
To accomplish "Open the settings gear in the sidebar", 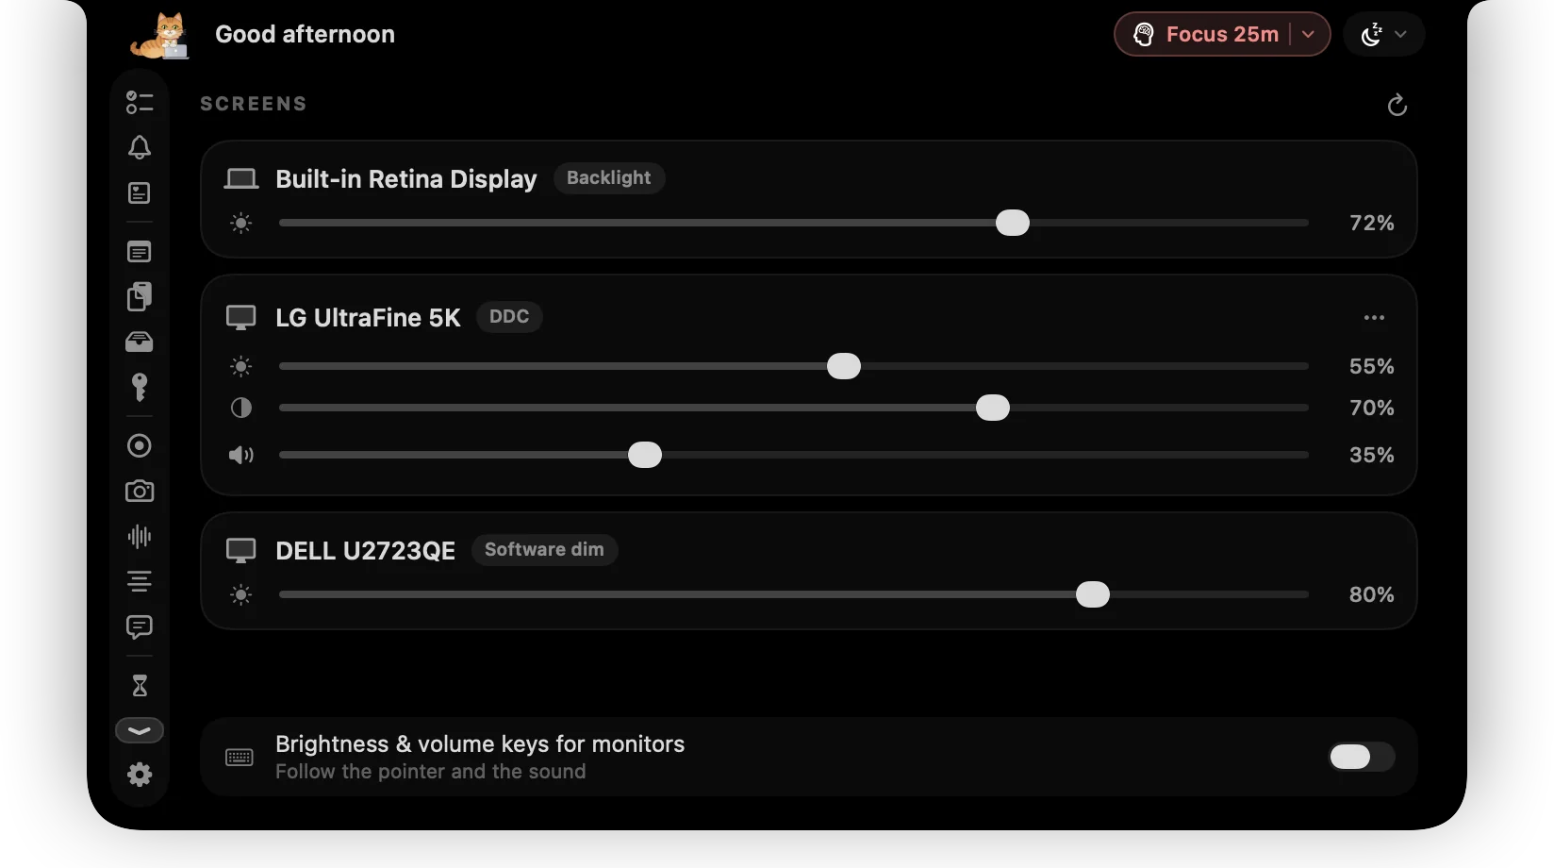I will (140, 775).
